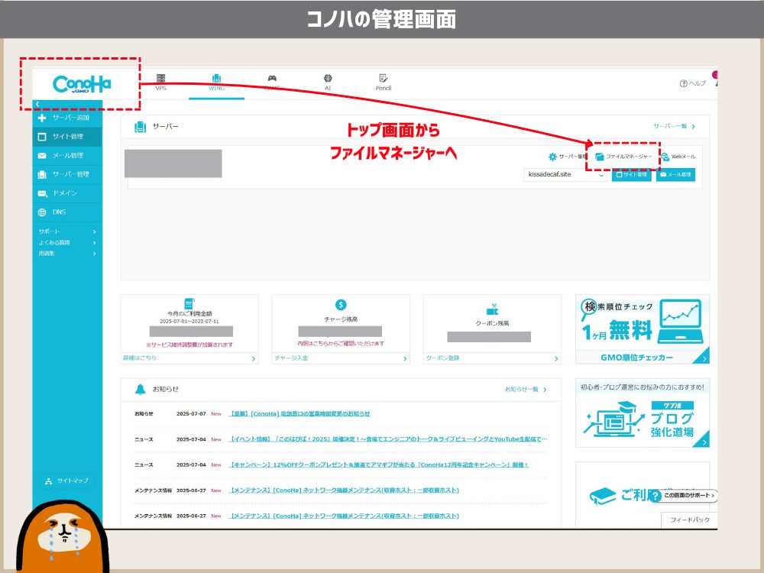Open the kissadecaf.site domain dropdown
This screenshot has width=764, height=573.
point(565,174)
